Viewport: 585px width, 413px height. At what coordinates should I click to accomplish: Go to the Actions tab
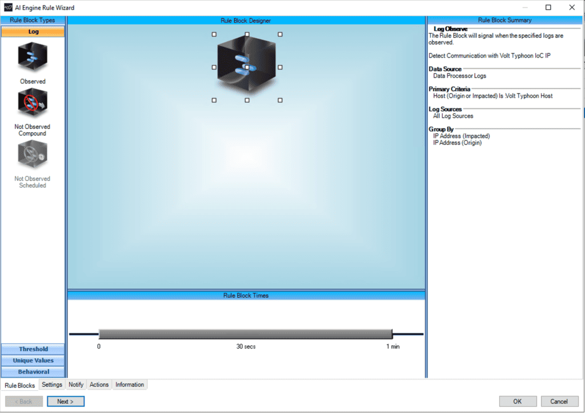click(99, 384)
